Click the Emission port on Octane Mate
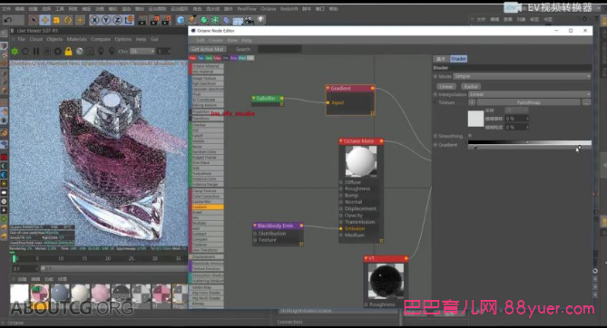Screen dimensions: 607x328 click(x=341, y=228)
